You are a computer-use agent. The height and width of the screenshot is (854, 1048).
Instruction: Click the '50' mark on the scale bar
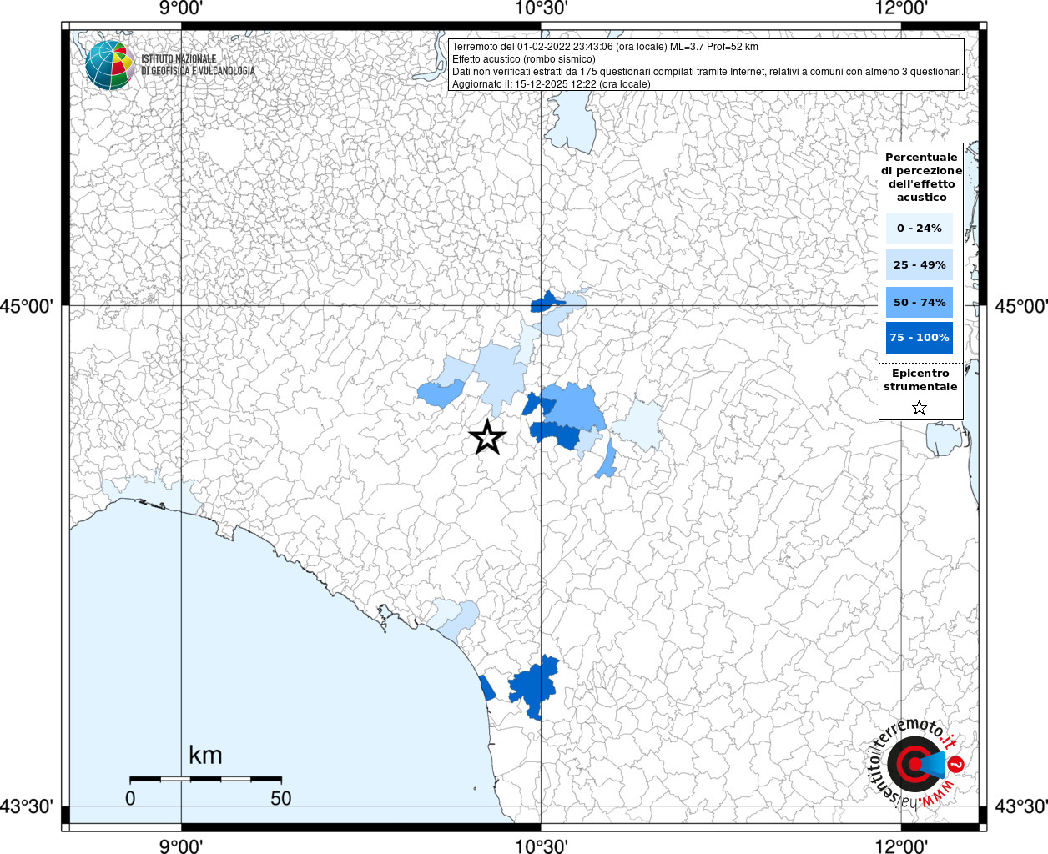coord(280,798)
